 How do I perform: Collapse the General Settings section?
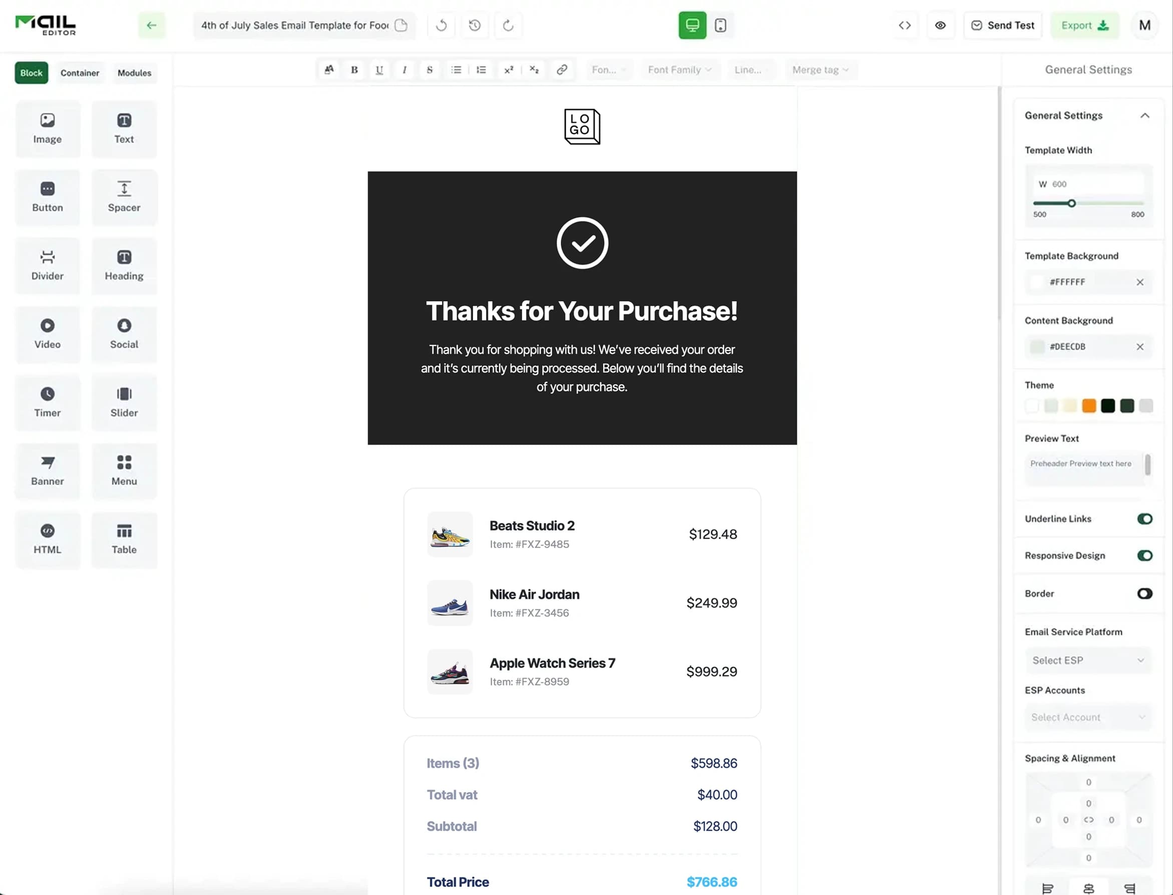(x=1144, y=116)
